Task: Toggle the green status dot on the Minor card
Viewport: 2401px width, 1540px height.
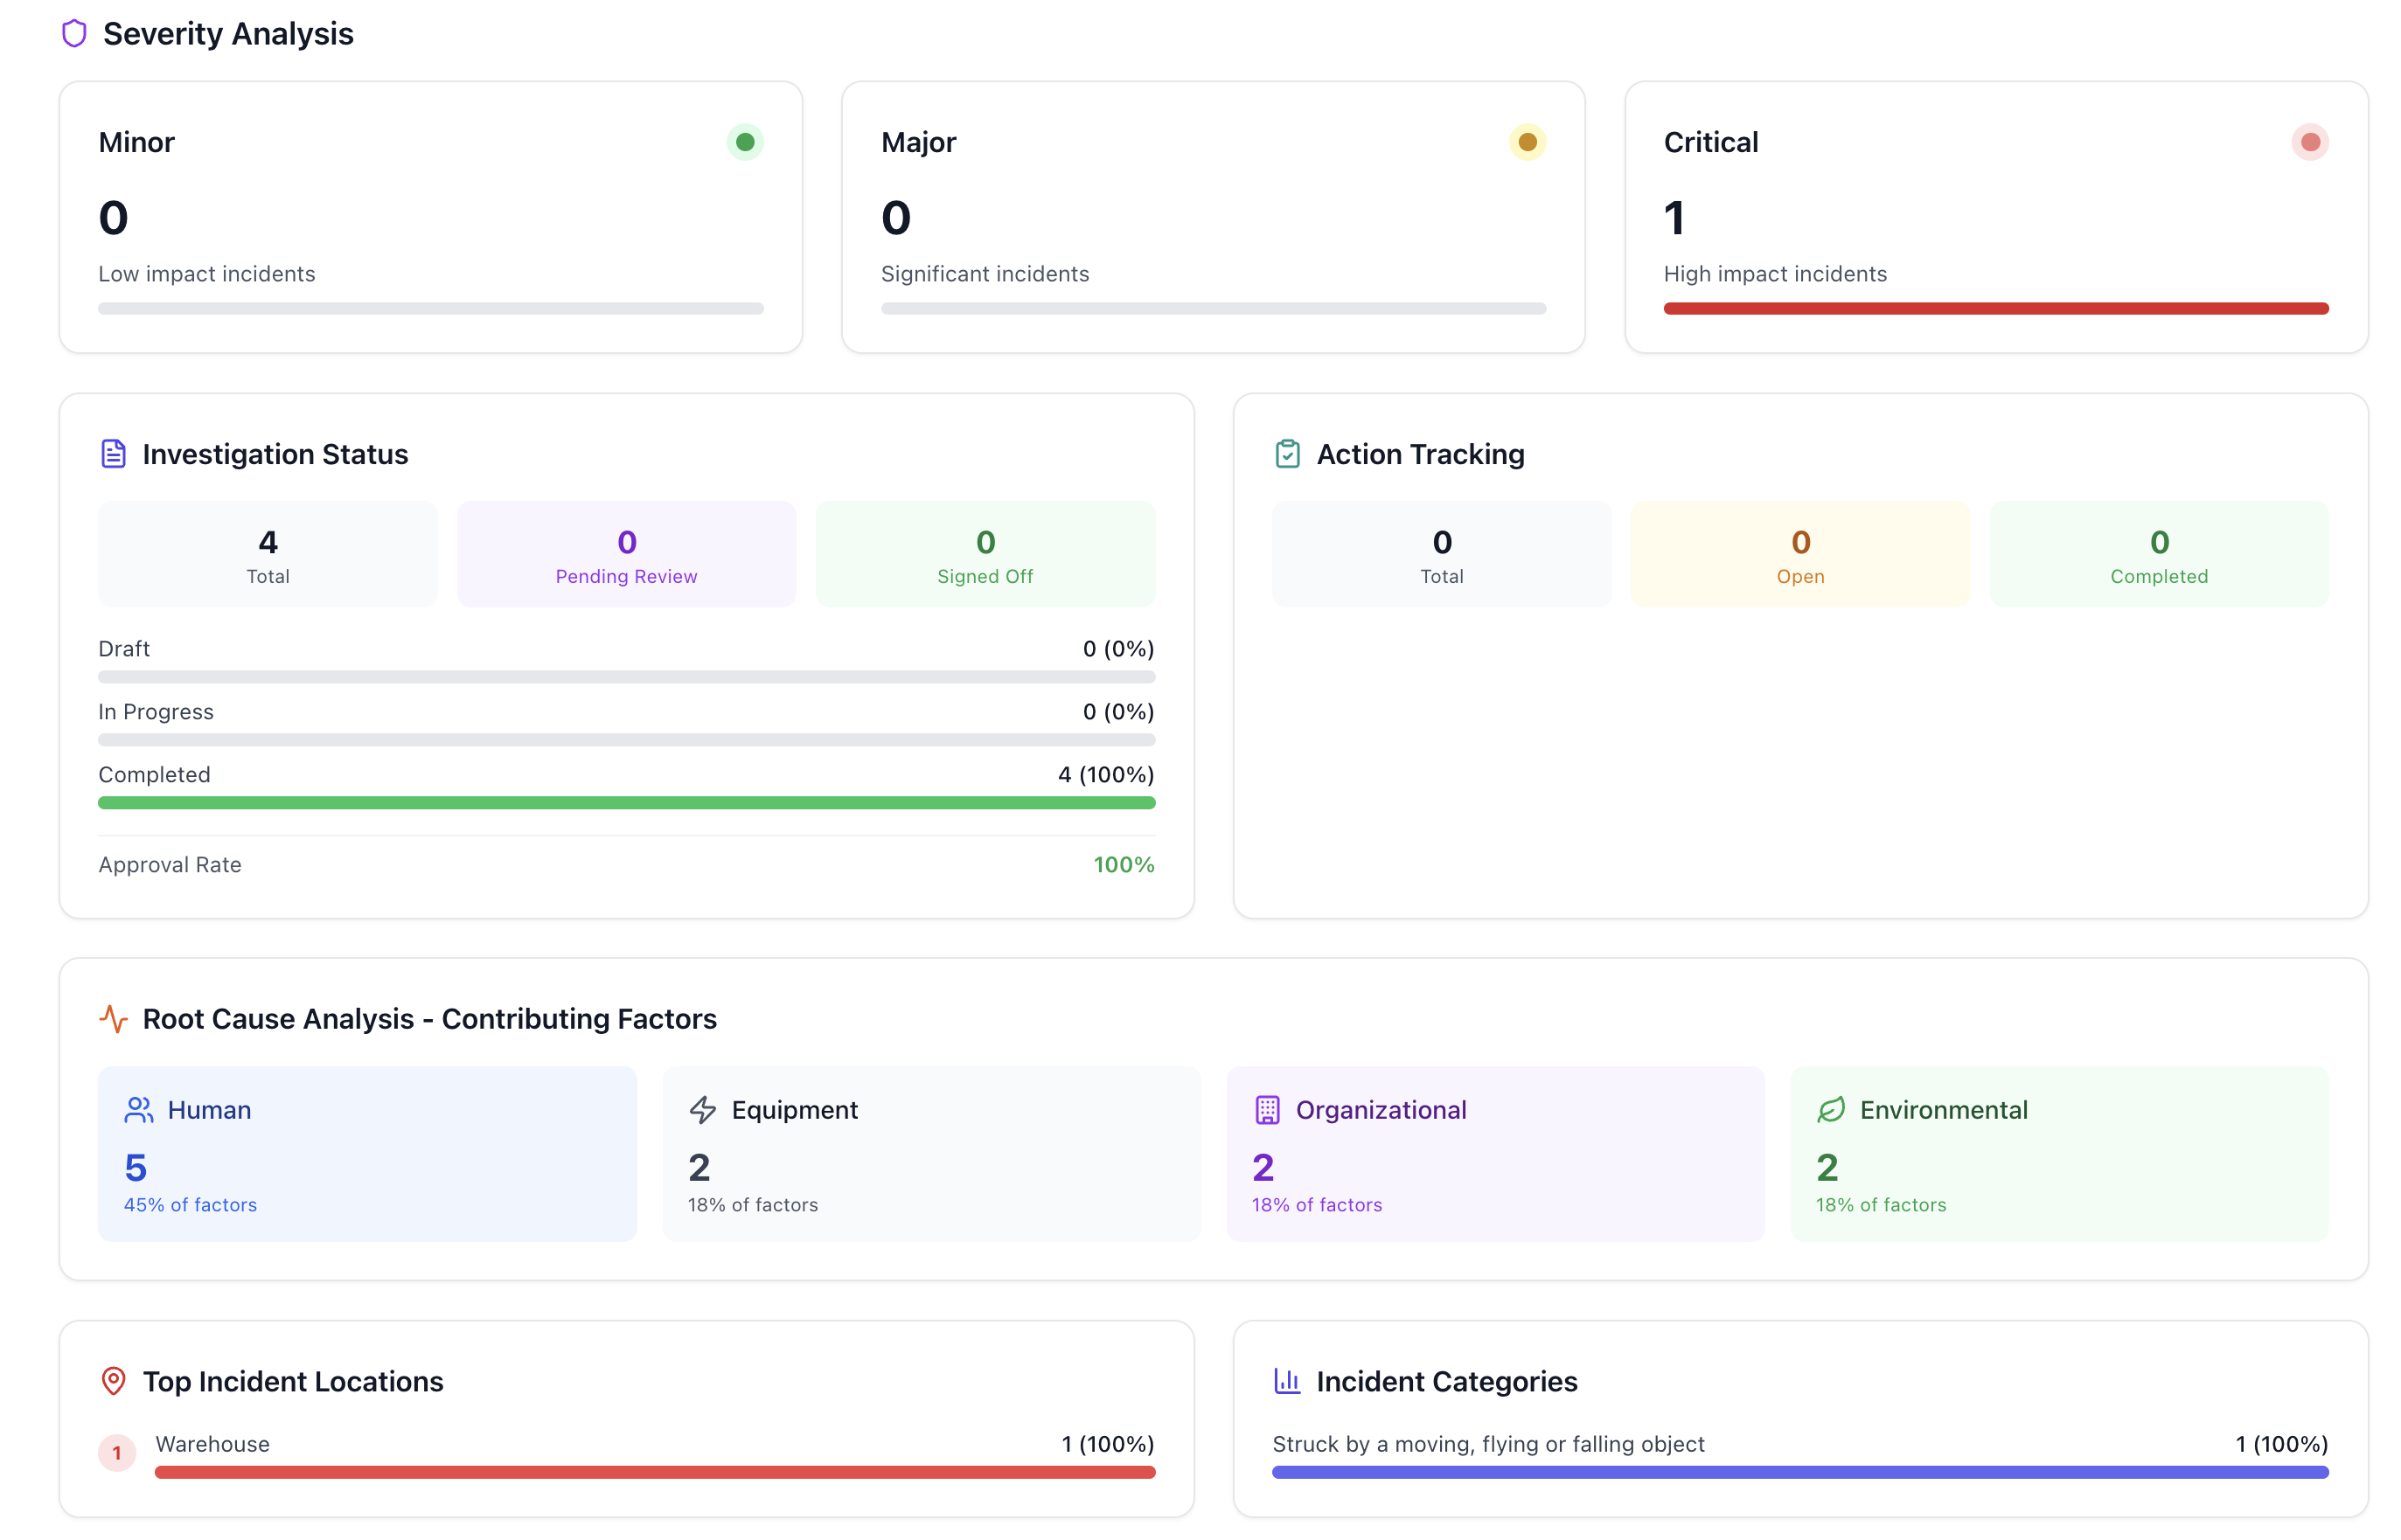Action: [744, 142]
